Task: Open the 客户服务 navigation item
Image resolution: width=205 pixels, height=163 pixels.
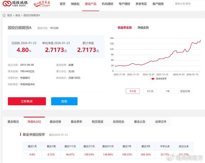Action: point(158,4)
